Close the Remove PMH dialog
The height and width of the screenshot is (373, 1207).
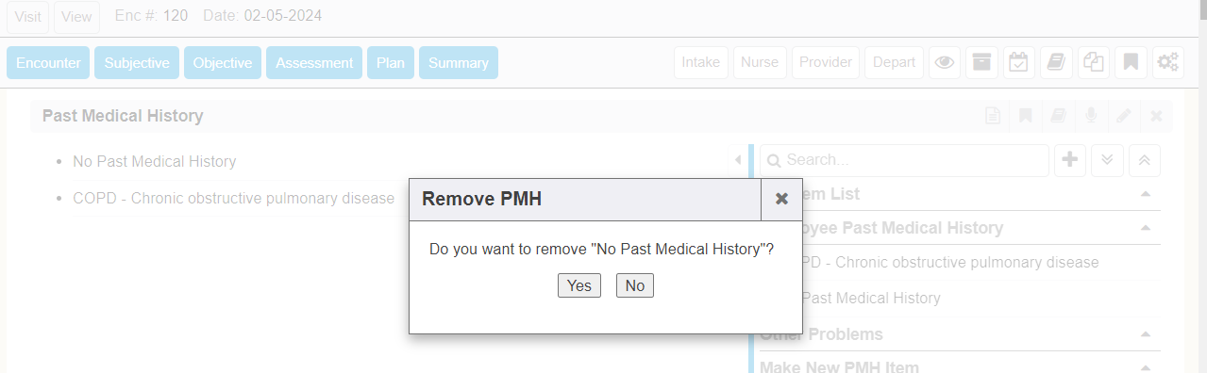click(781, 199)
